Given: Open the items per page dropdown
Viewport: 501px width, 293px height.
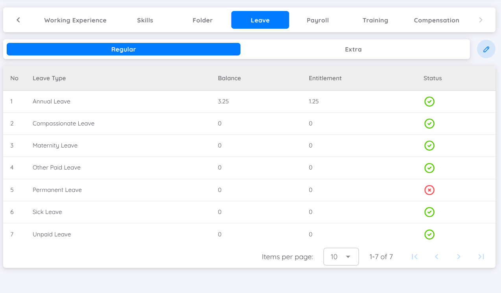Looking at the screenshot, I should pos(341,256).
